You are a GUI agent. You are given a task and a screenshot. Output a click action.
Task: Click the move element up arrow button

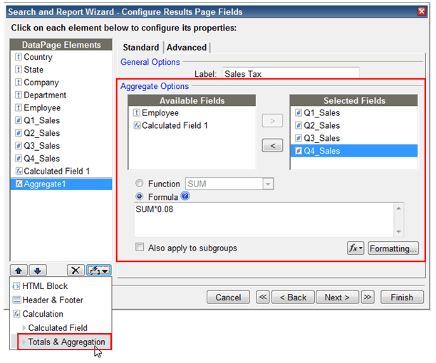(19, 270)
